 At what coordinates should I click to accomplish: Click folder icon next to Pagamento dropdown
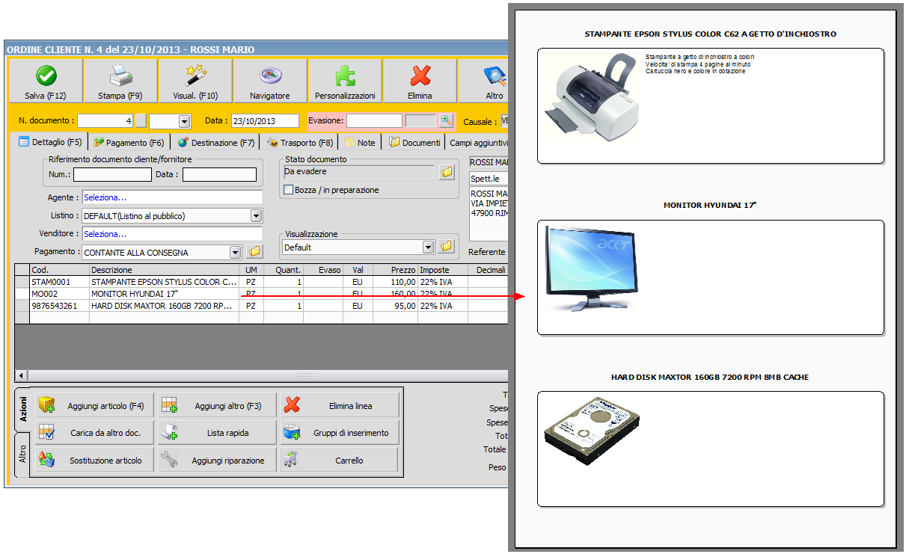coord(254,252)
